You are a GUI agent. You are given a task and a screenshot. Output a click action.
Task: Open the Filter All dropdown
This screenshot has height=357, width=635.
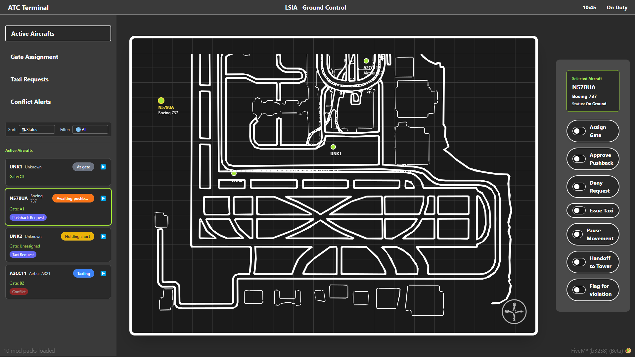coord(90,130)
